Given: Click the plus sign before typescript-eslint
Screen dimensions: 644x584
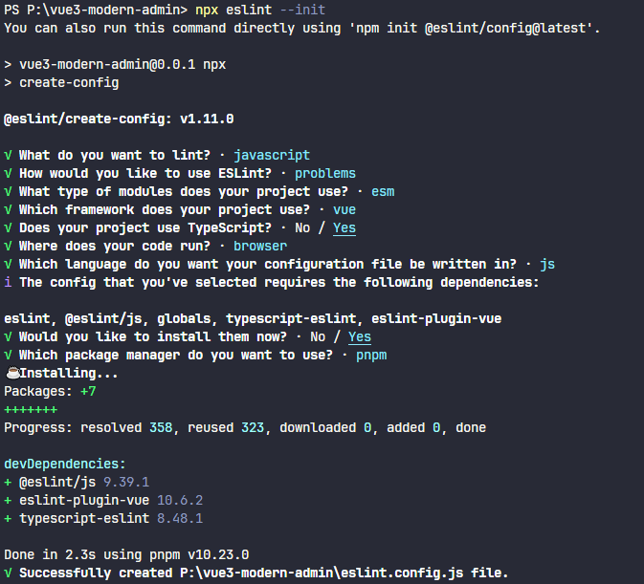Looking at the screenshot, I should click(8, 518).
